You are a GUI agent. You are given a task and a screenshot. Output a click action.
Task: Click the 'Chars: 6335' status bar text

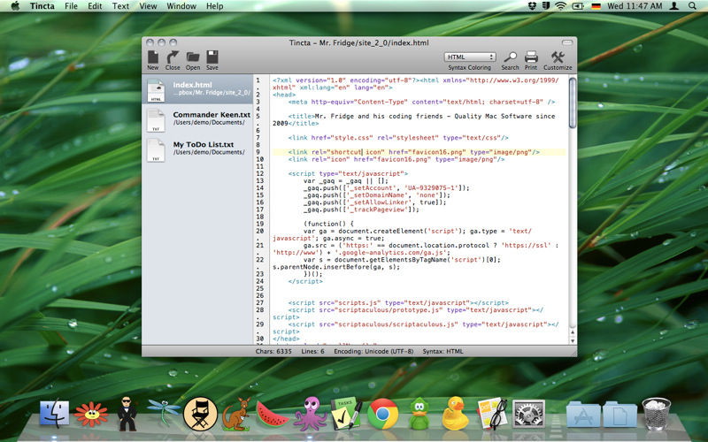point(273,351)
